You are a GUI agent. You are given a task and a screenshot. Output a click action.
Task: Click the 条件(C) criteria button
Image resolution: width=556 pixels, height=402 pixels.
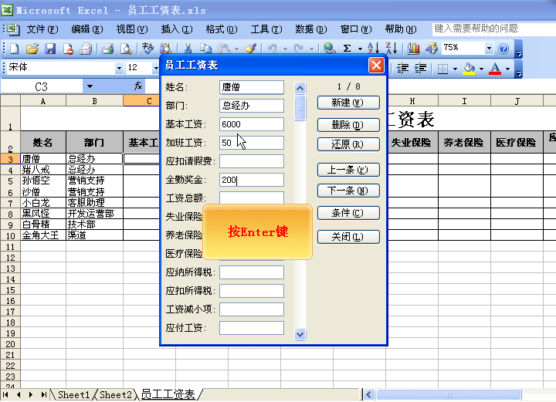[x=348, y=213]
